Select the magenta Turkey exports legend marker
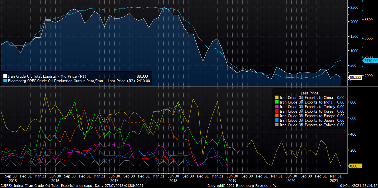Image resolution: width=378 pixels, height=188 pixels. (276, 107)
